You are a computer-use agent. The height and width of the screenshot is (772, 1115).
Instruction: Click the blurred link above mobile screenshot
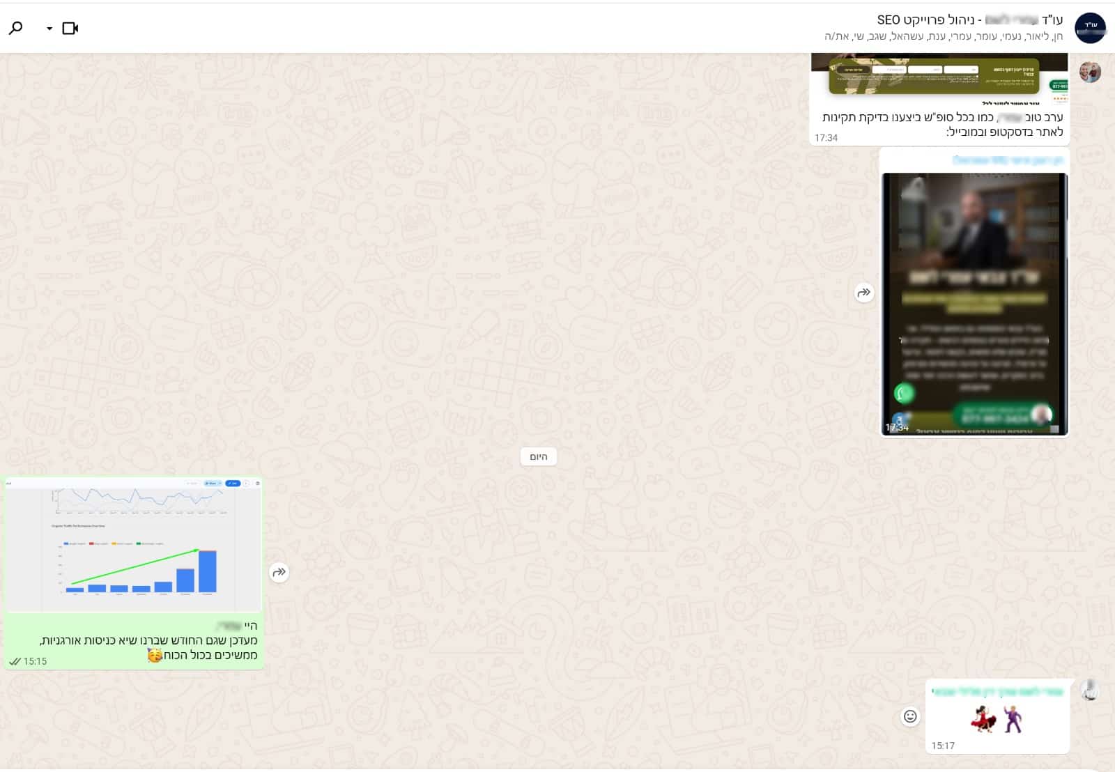[1007, 160]
